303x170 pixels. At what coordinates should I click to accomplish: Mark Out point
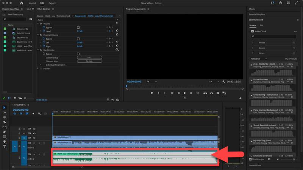164,93
